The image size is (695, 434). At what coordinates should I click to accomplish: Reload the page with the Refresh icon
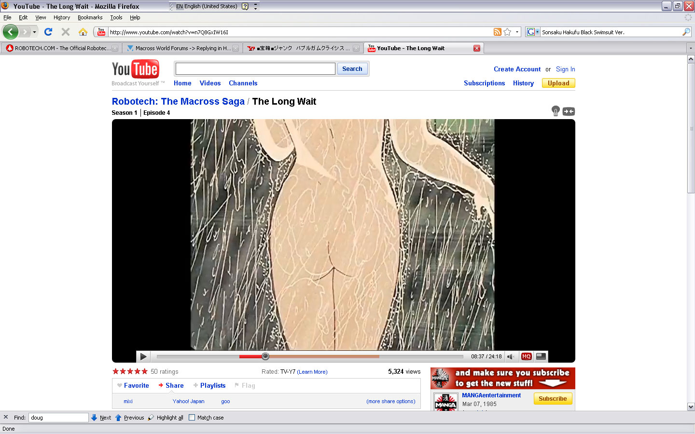point(48,32)
